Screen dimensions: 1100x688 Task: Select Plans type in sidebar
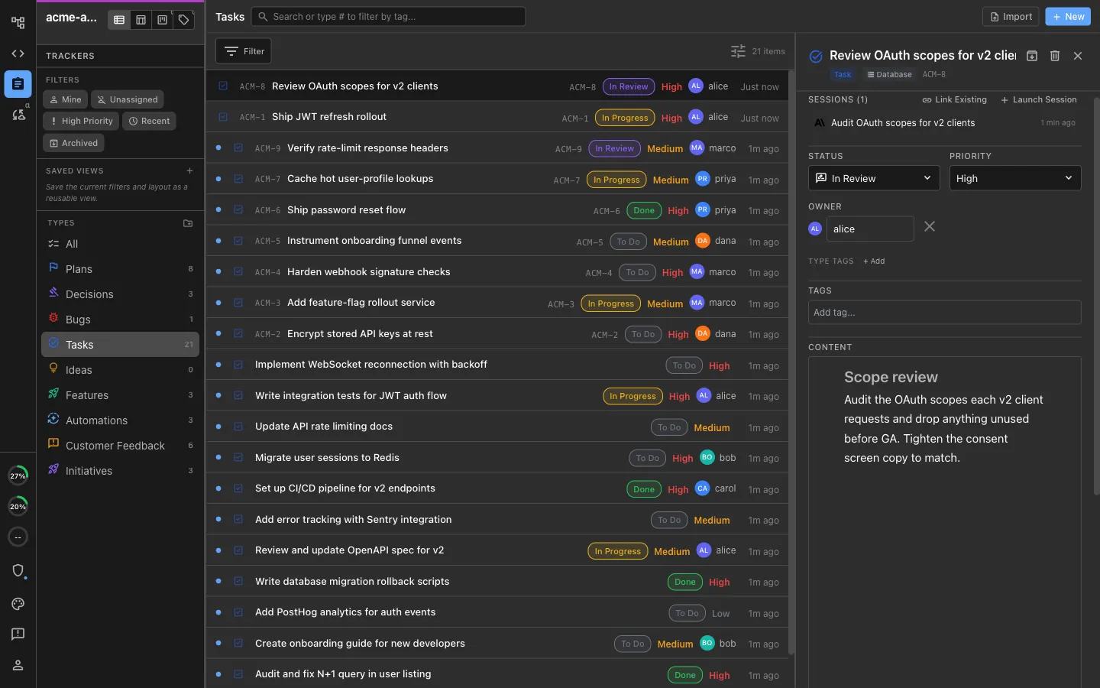tap(120, 269)
